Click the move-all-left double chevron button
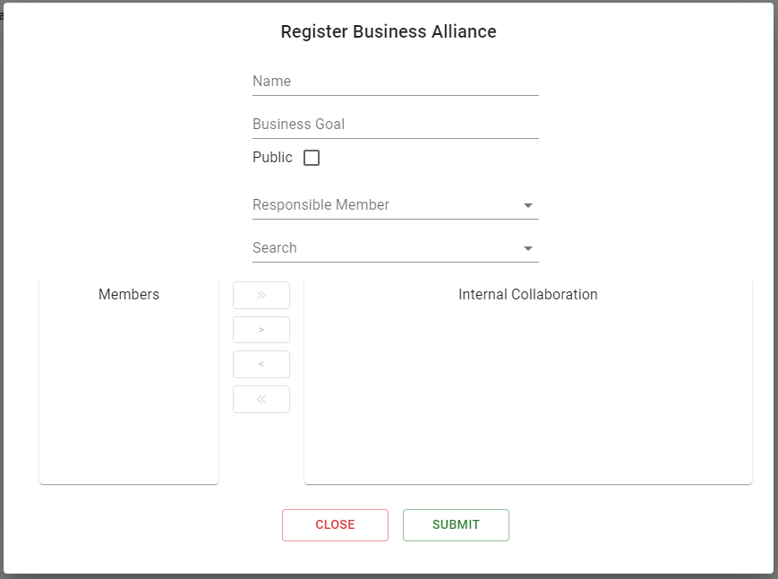This screenshot has width=778, height=579. coord(261,399)
